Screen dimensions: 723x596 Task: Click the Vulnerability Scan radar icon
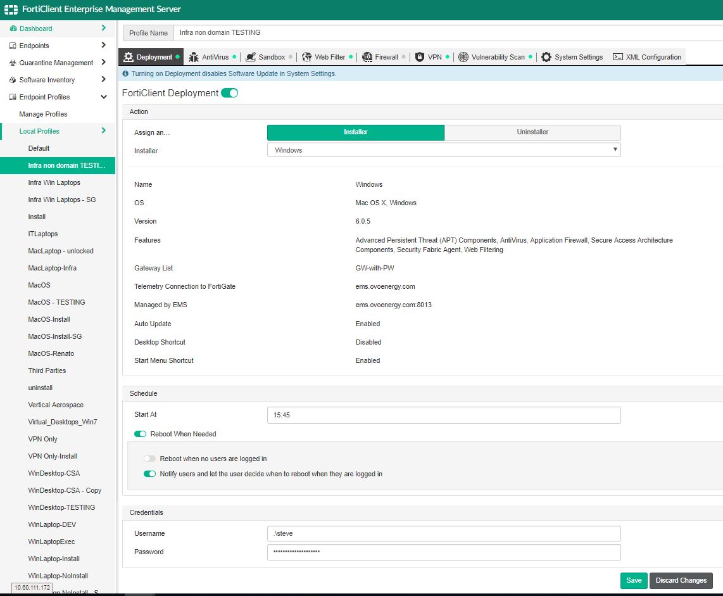463,57
